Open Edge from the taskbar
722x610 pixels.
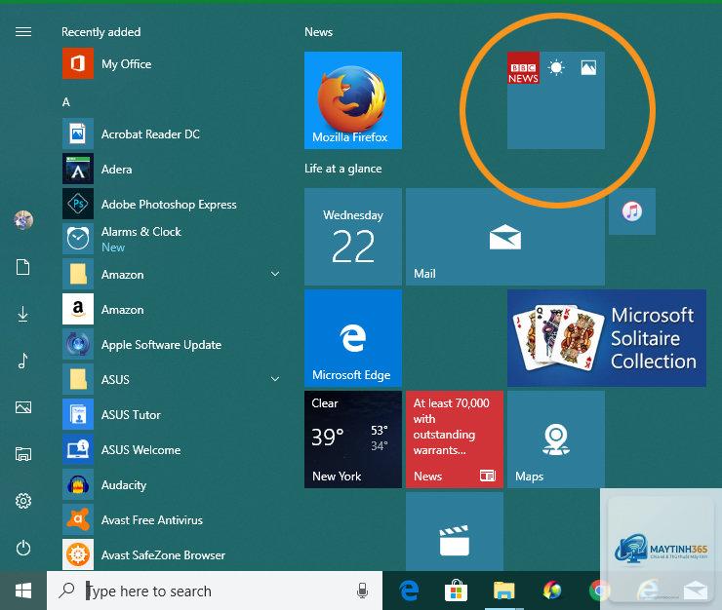409,591
